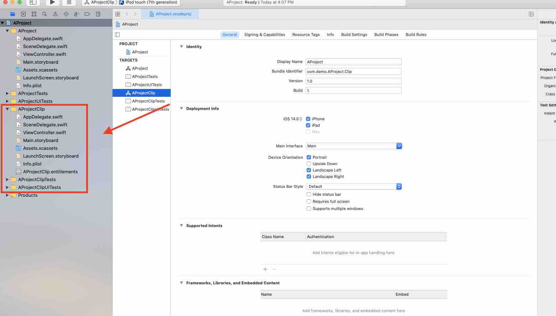This screenshot has height=316, width=556.
Task: Open the Issue navigator warning icon
Action: tap(55, 14)
